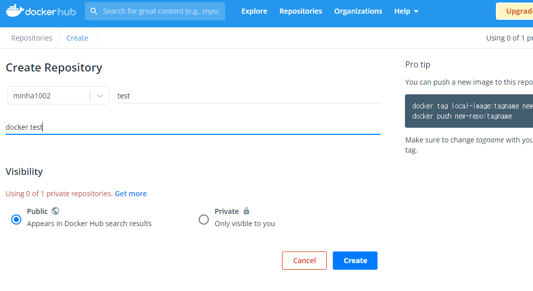Click the Create breadcrumb
The image size is (533, 291).
(77, 38)
